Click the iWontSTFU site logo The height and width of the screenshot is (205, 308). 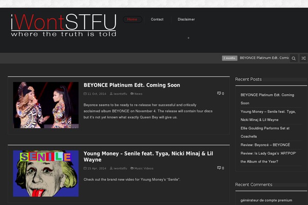pos(64,25)
